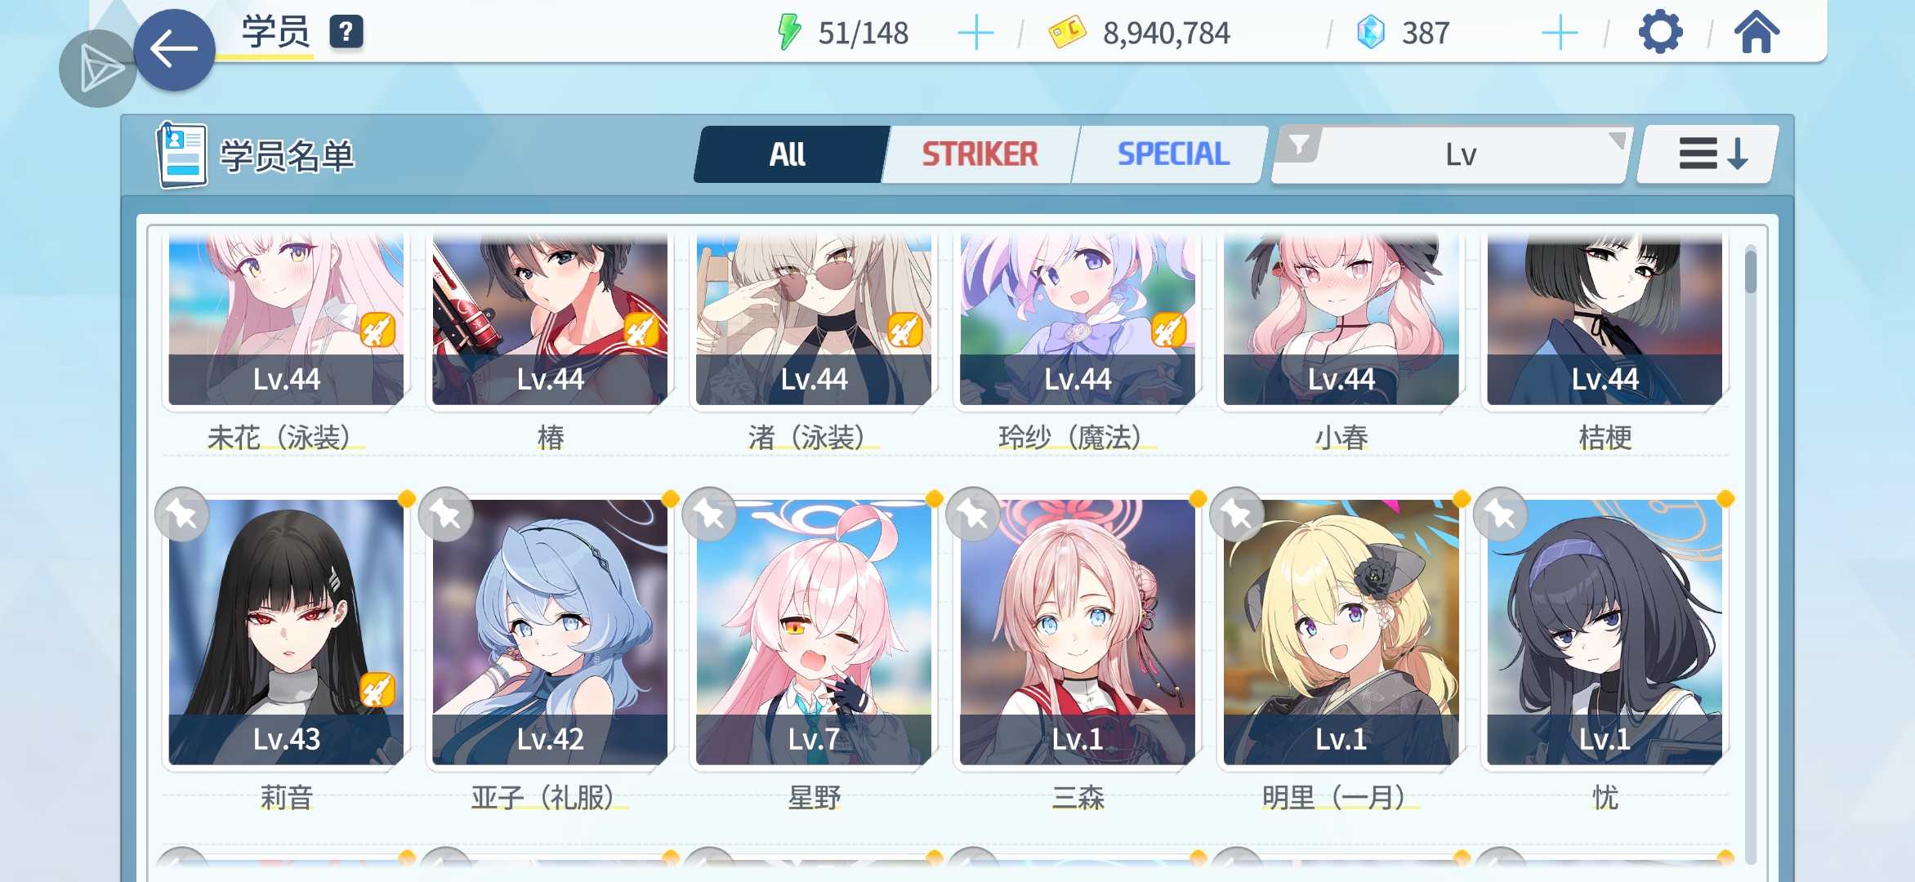Open student 亚子（礼服）portrait
The width and height of the screenshot is (1915, 882).
click(550, 631)
